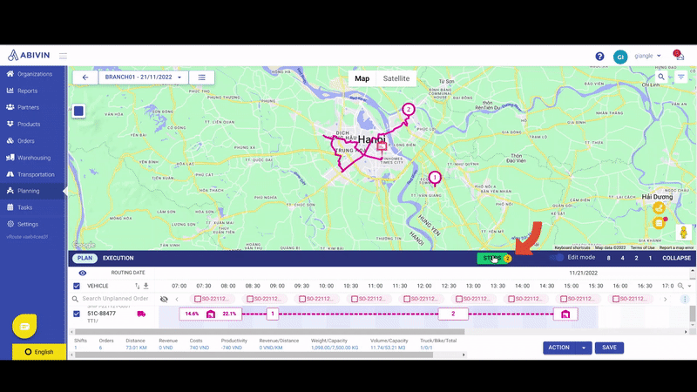Click the Products sidebar icon
The width and height of the screenshot is (697, 392).
pos(10,124)
